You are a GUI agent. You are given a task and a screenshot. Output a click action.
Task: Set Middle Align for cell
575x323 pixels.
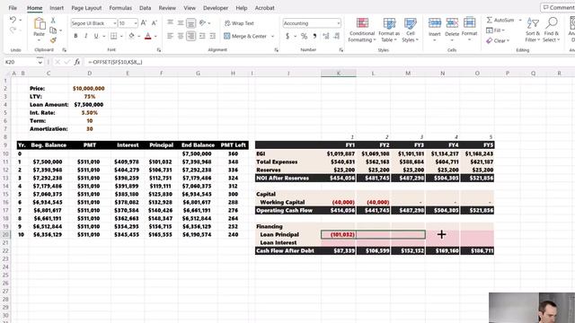181,23
